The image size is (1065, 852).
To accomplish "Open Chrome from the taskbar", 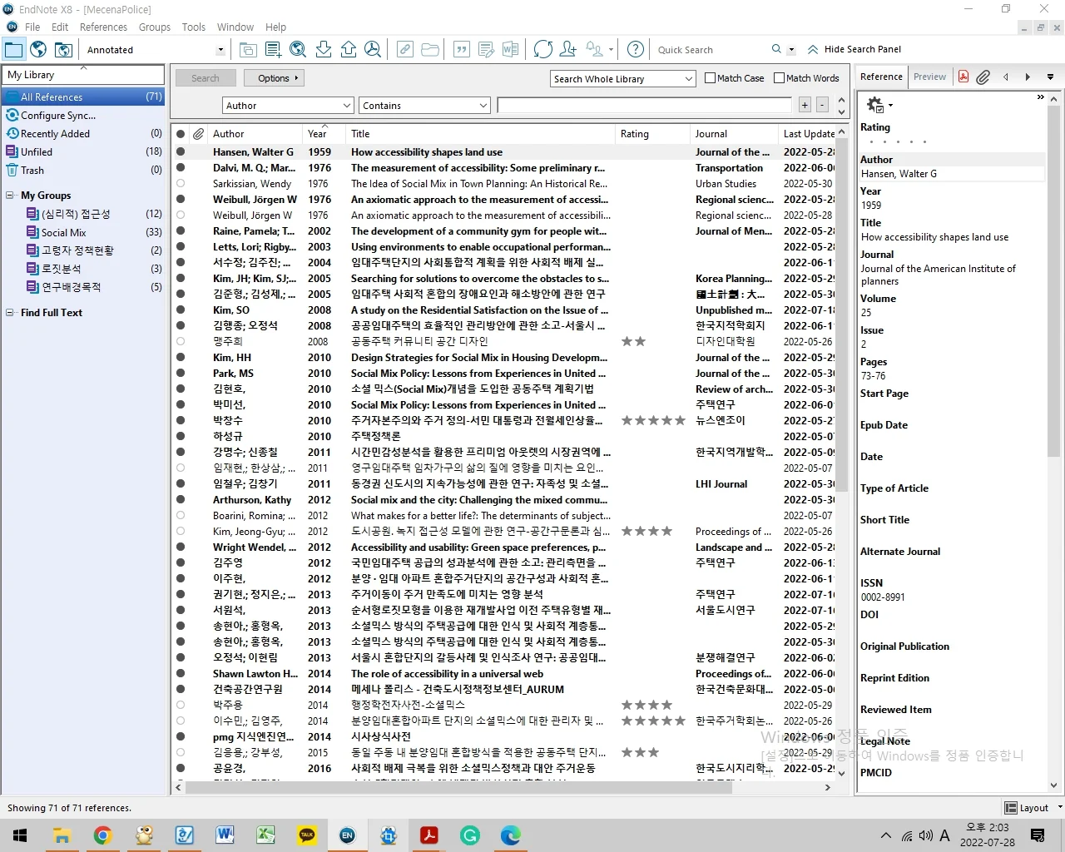I will click(x=103, y=835).
